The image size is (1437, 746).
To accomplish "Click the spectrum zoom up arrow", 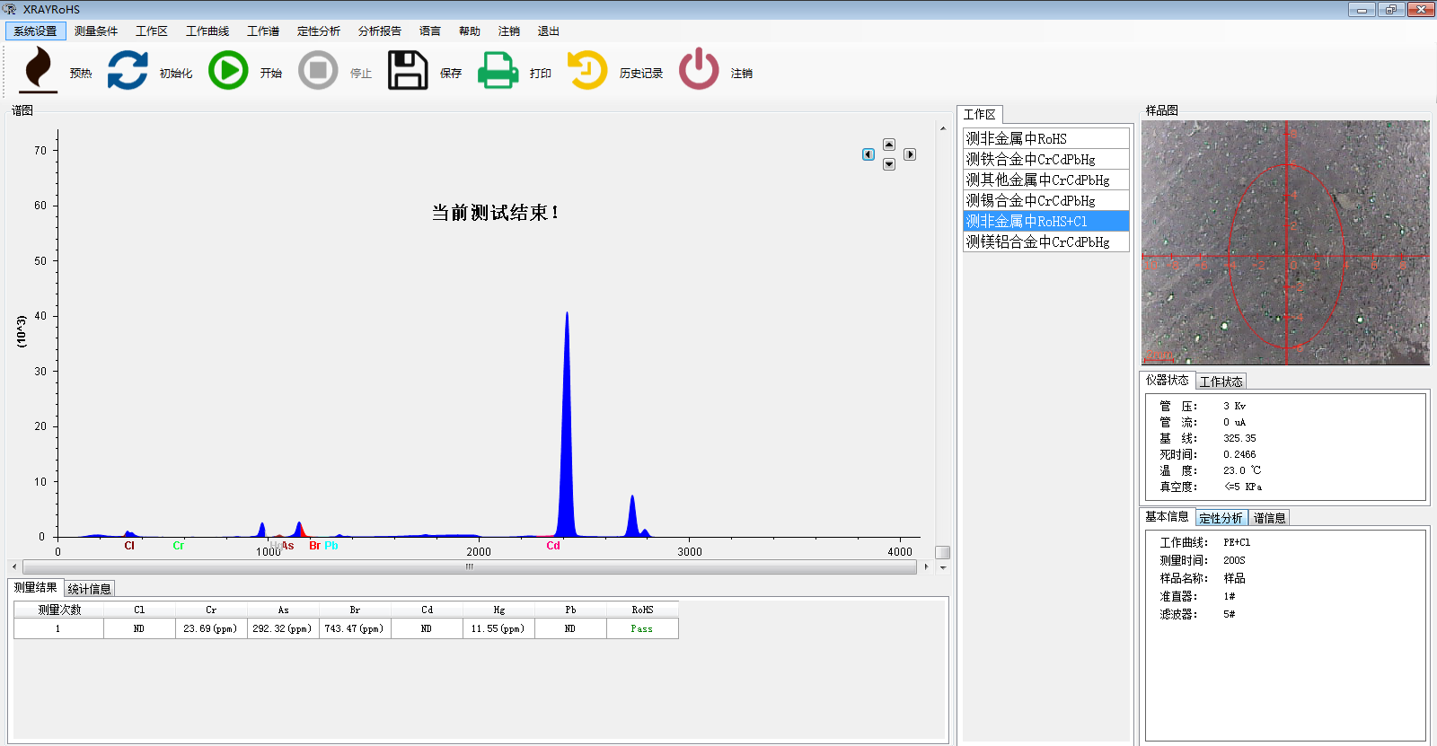I will click(x=889, y=145).
